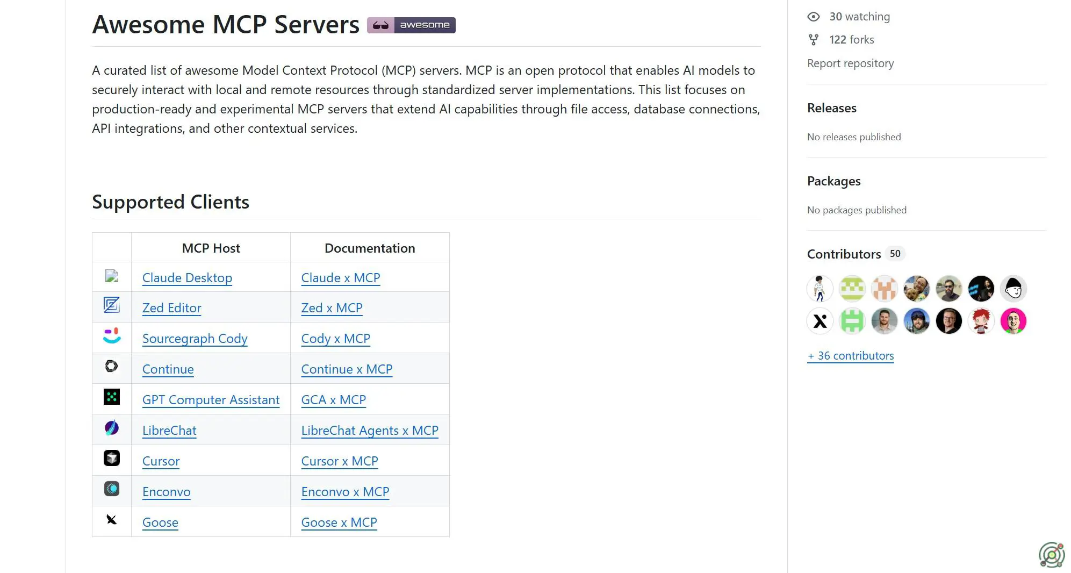Open contributor avatar of bearded man in sunglasses
Viewport: 1071px width, 573px height.
point(949,289)
